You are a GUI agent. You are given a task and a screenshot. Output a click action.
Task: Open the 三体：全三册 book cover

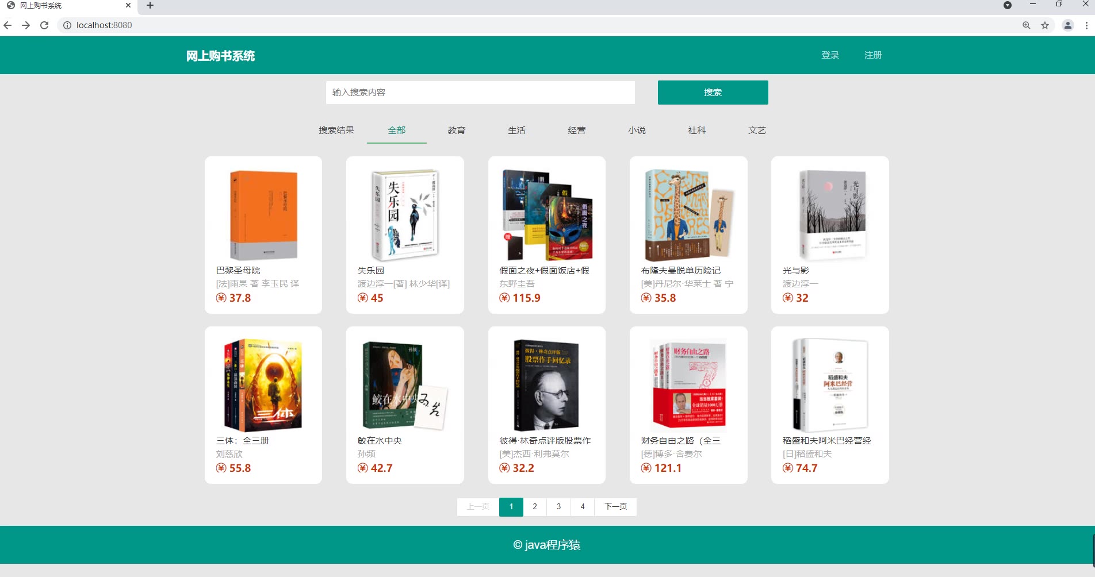(x=263, y=386)
